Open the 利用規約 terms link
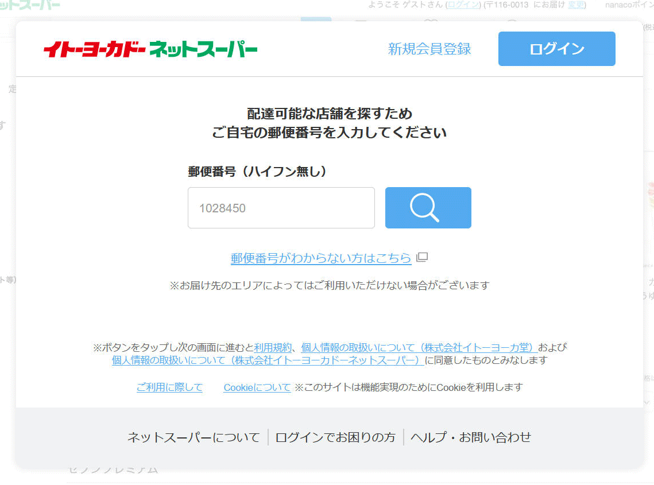654x485 pixels. click(273, 348)
